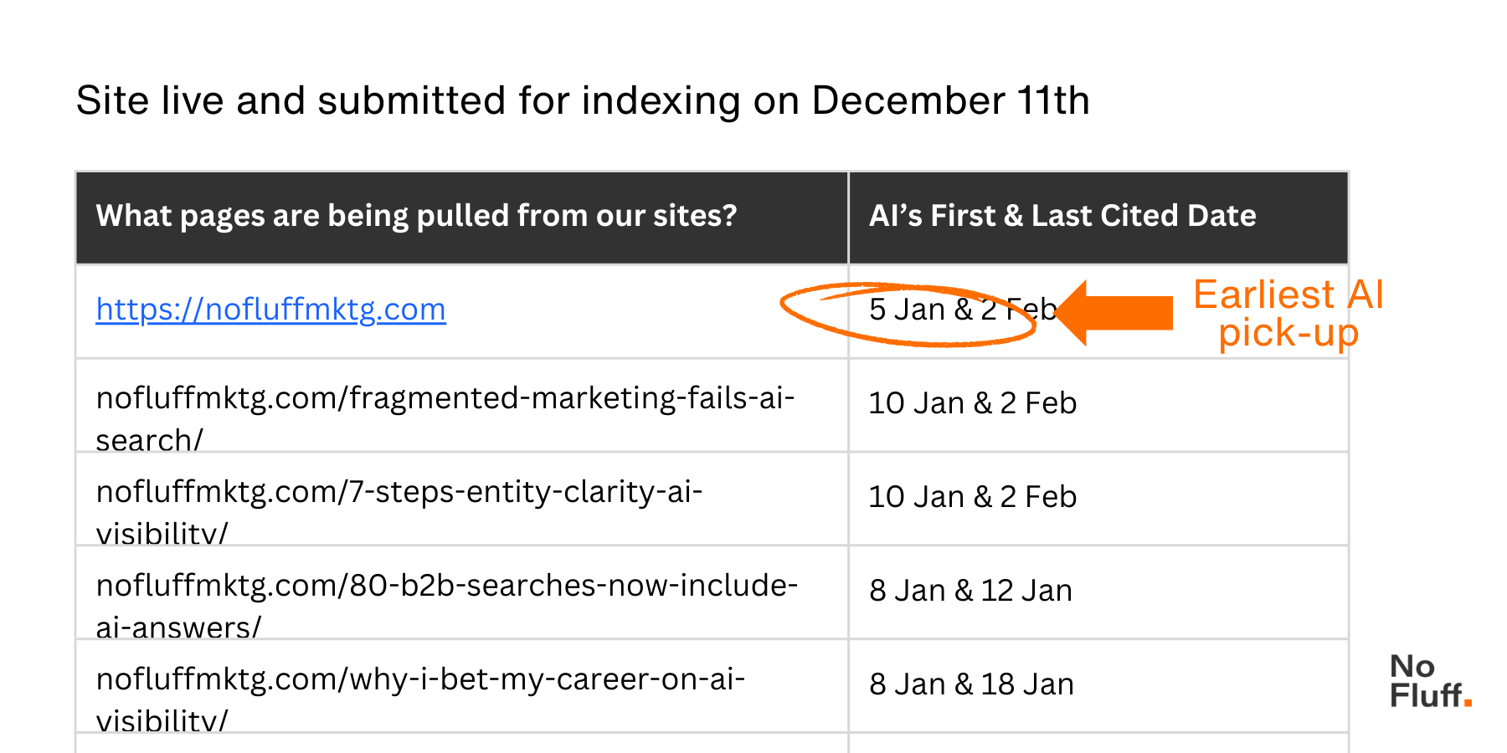The image size is (1507, 753).
Task: Click the '8 Jan & 12 Jan' date cell
Action: click(970, 591)
